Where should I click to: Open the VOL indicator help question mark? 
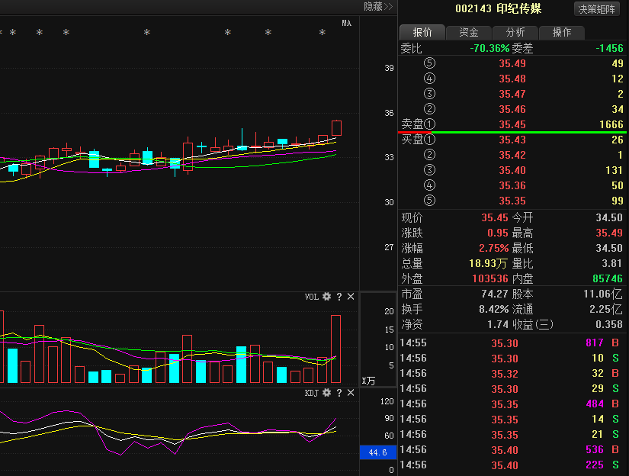point(339,297)
